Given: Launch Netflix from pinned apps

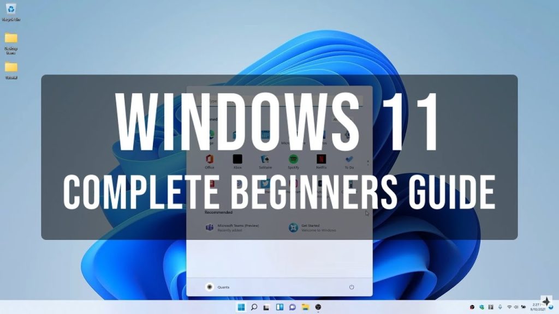Looking at the screenshot, I should [x=321, y=159].
